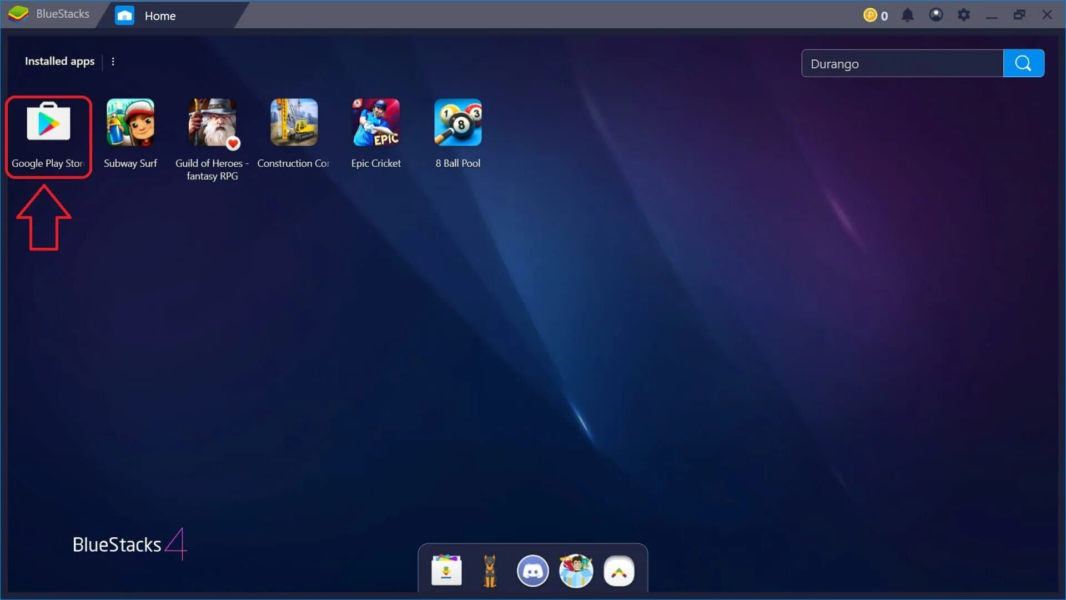The width and height of the screenshot is (1066, 600).
Task: Click the Installed apps heading
Action: 59,61
